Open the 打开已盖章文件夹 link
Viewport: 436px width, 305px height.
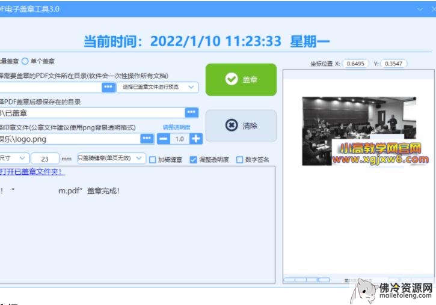click(x=33, y=172)
